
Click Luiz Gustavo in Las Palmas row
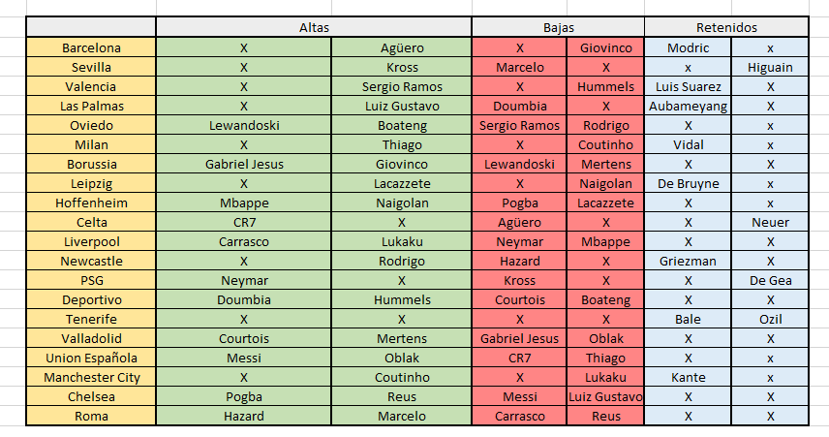click(402, 106)
